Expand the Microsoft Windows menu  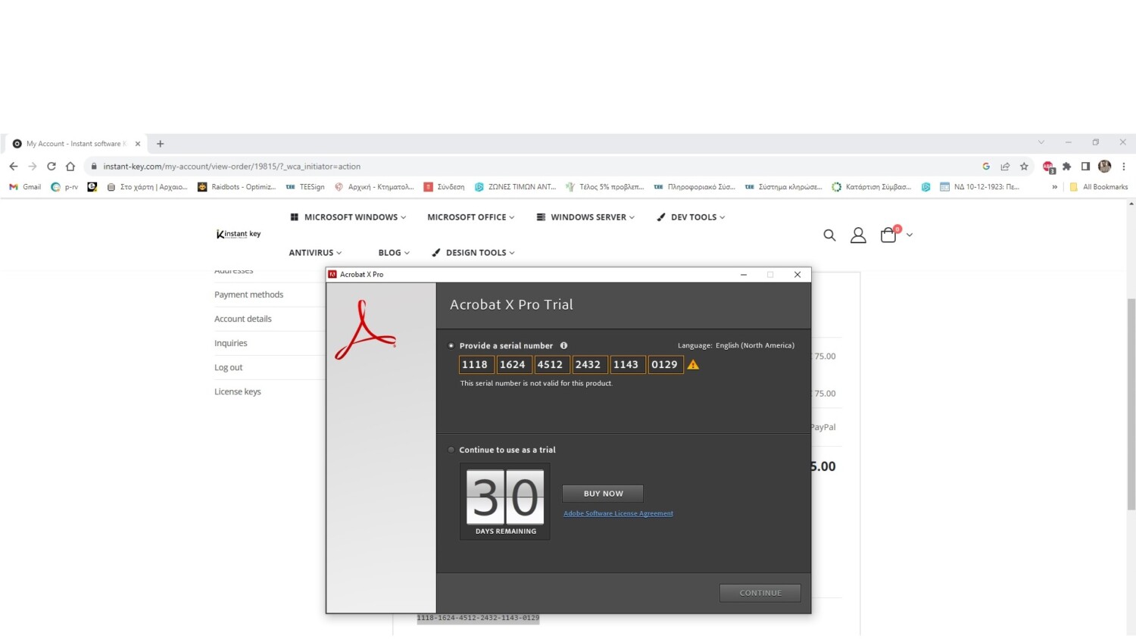tap(348, 217)
